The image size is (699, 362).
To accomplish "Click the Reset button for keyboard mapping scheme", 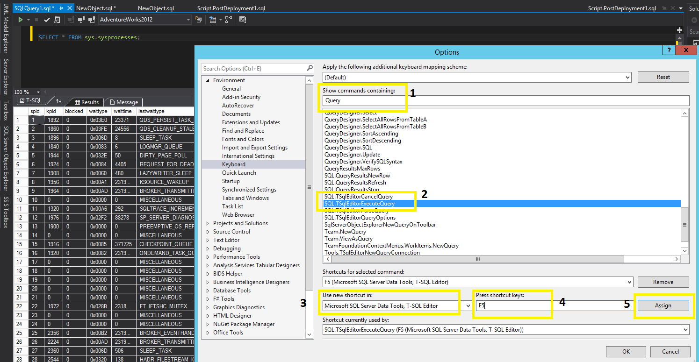I will 663,77.
